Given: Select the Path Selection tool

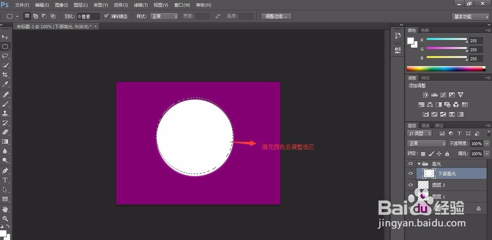Looking at the screenshot, I should click(x=5, y=189).
